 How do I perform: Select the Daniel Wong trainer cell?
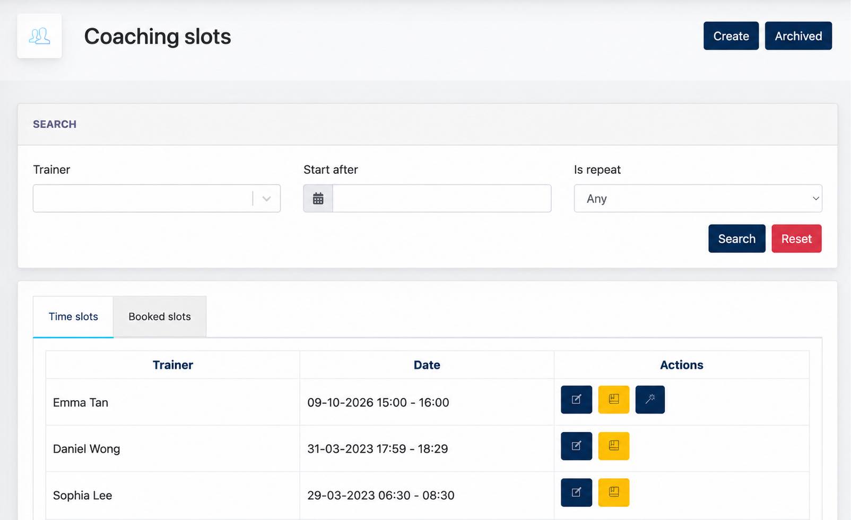tap(173, 449)
